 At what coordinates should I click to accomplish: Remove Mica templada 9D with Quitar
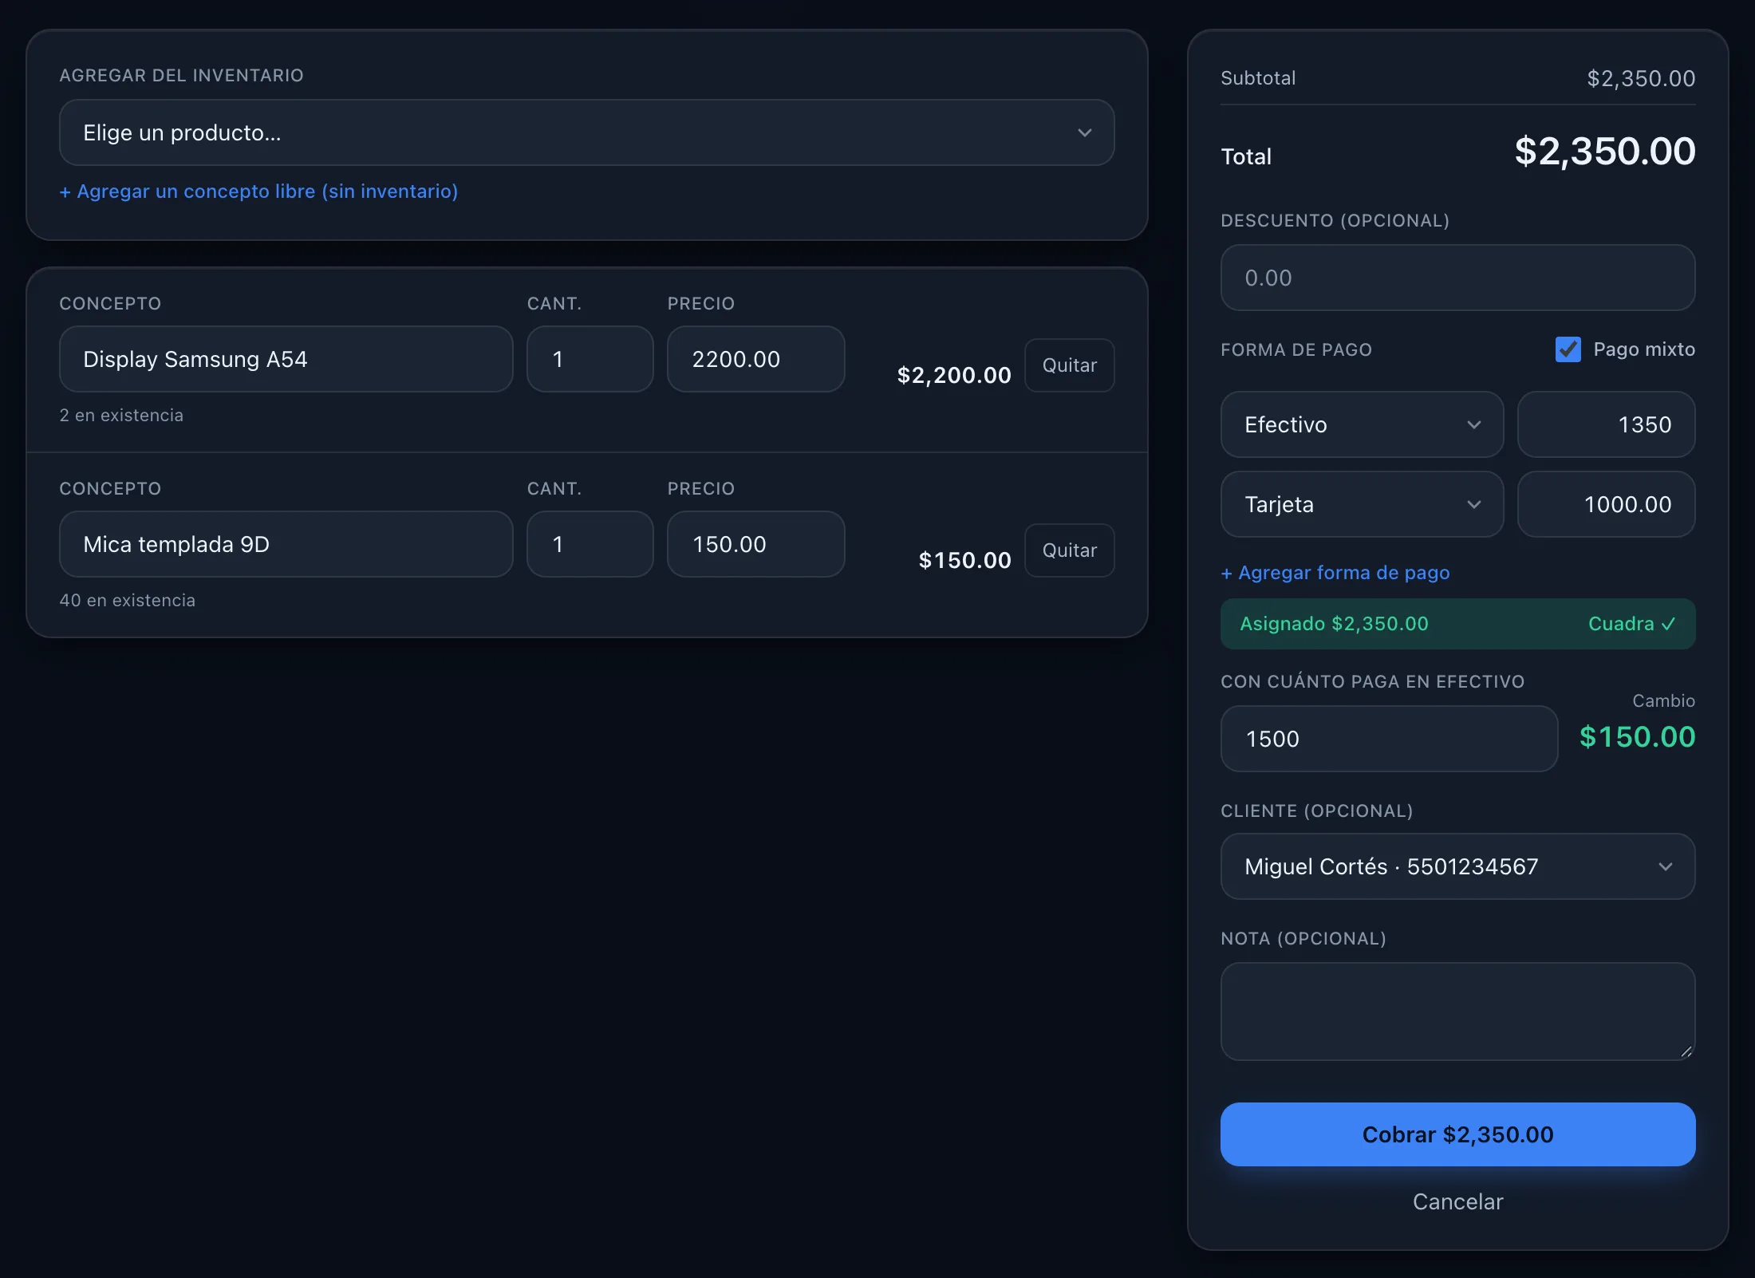(x=1069, y=550)
